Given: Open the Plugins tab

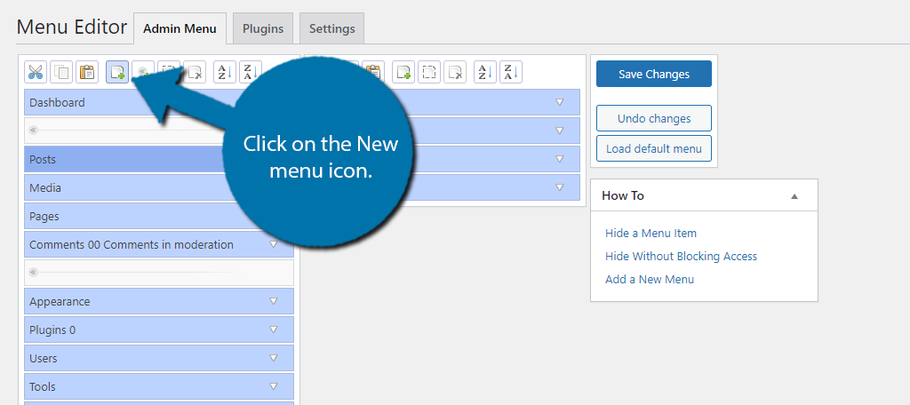Looking at the screenshot, I should [263, 28].
